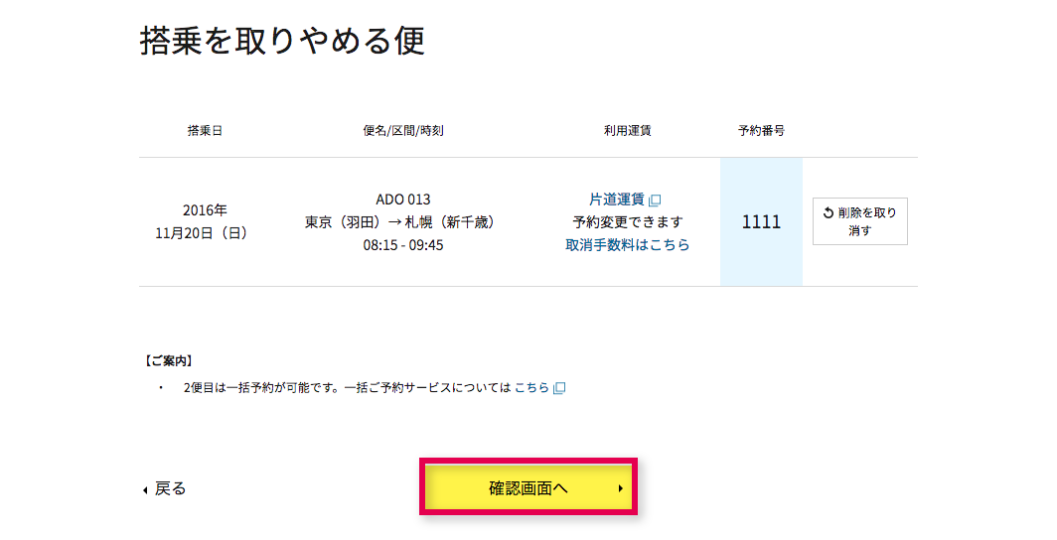The width and height of the screenshot is (1057, 540).
Task: Click the left triangle icon before 戻る
Action: 145,490
